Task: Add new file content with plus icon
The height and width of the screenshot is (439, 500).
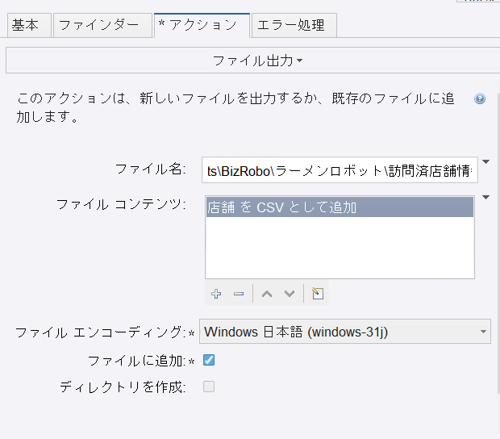Action: point(216,294)
